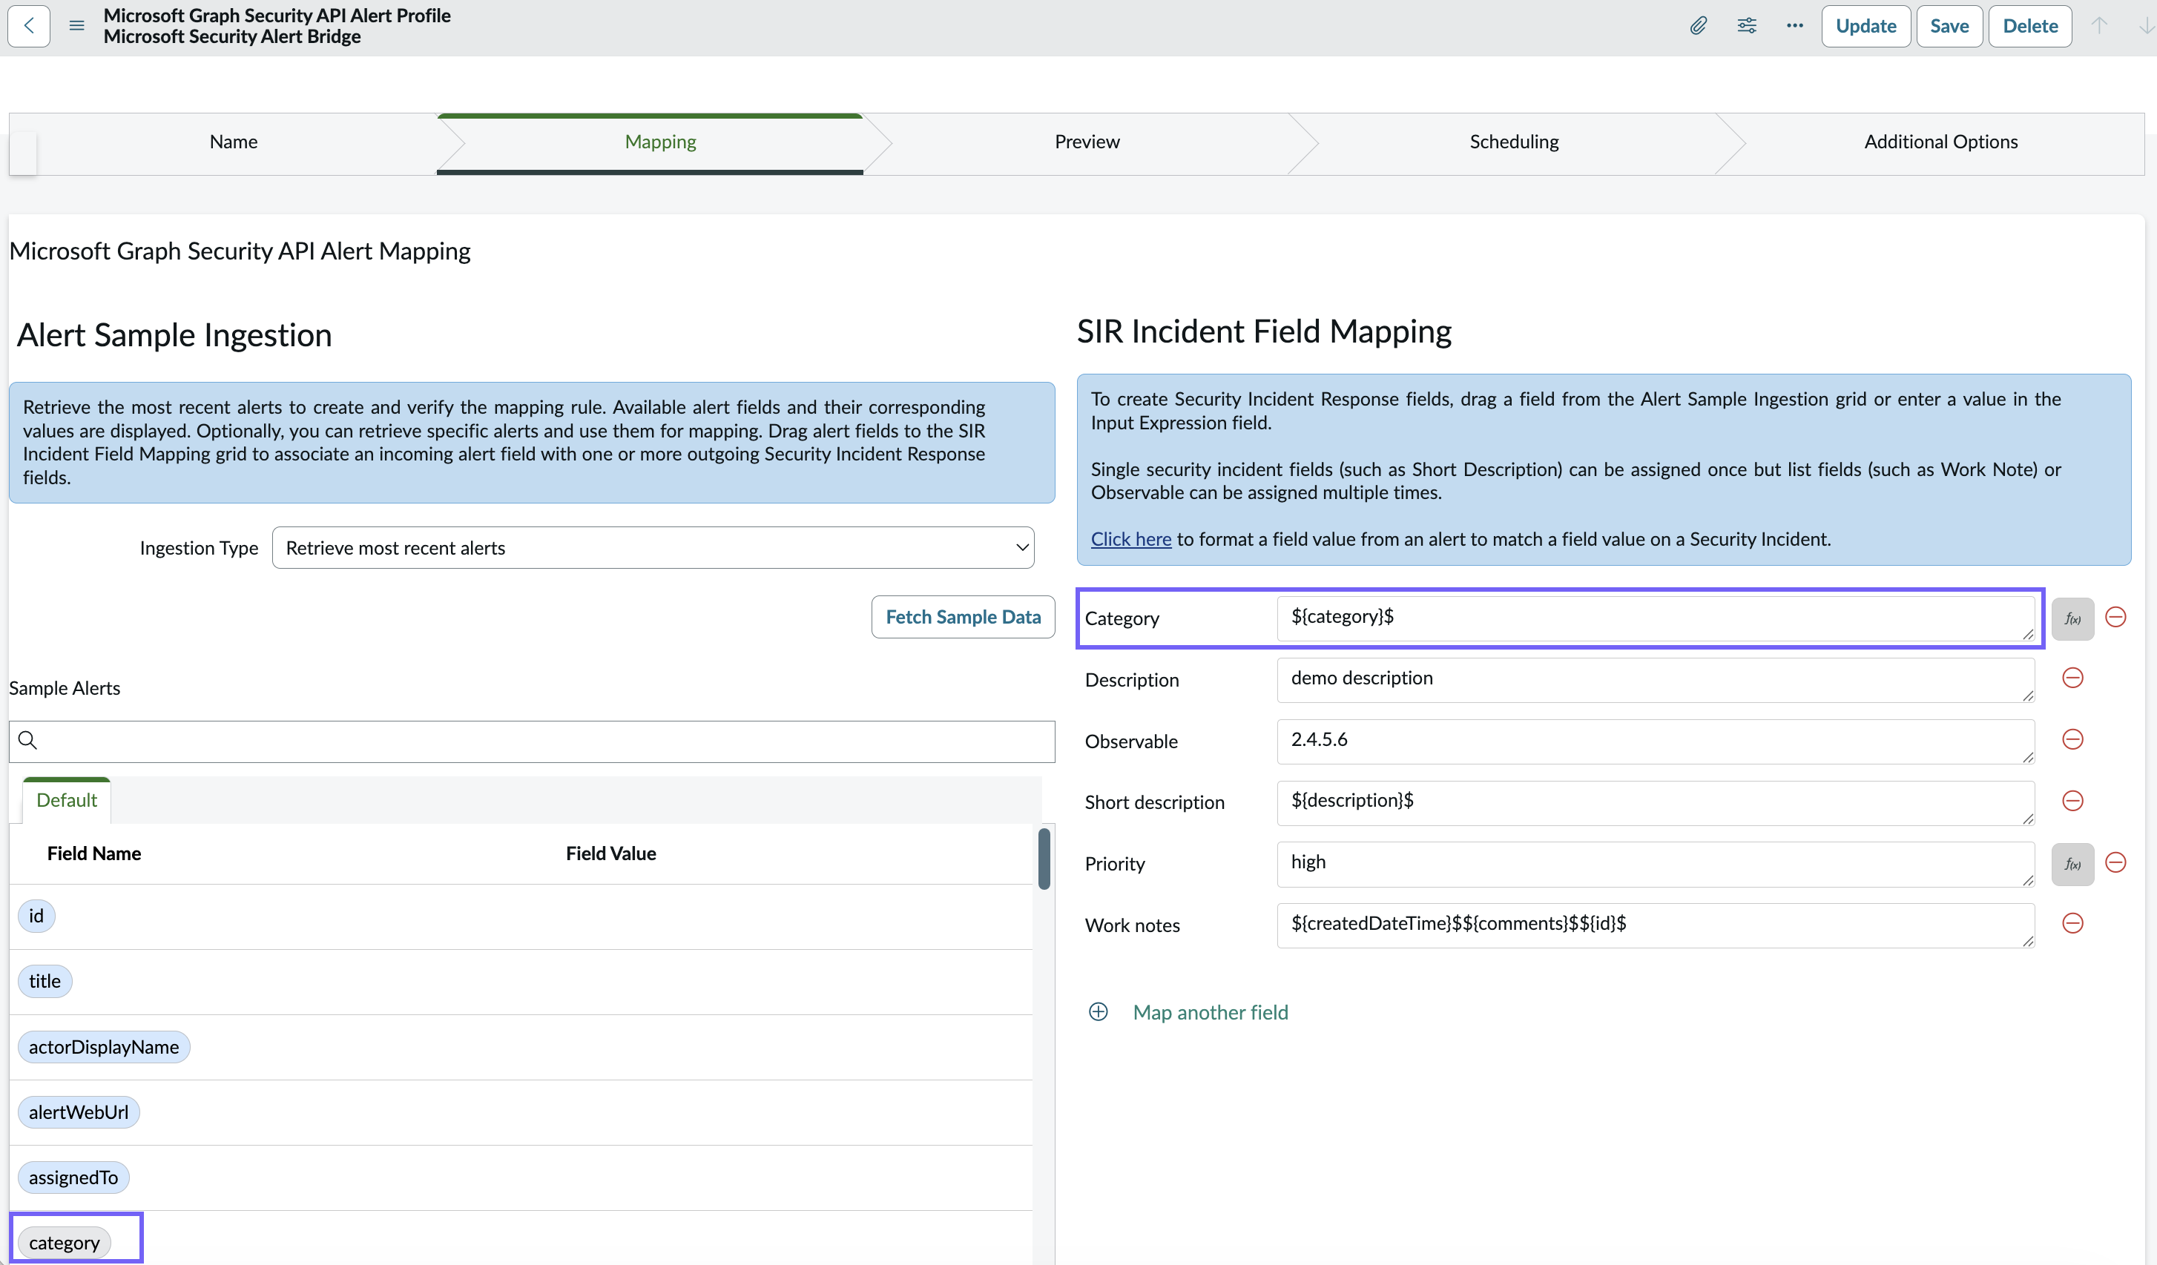Click the Field Name column header

(x=94, y=853)
